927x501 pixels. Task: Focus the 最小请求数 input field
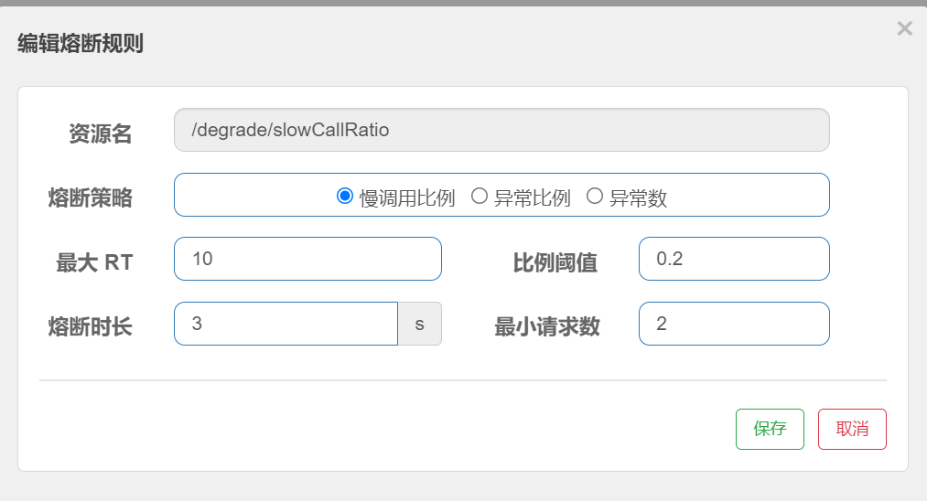(x=734, y=324)
